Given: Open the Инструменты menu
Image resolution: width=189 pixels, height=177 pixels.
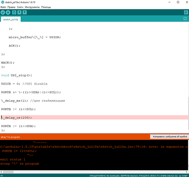Looking at the screenshot, I should [32, 7].
